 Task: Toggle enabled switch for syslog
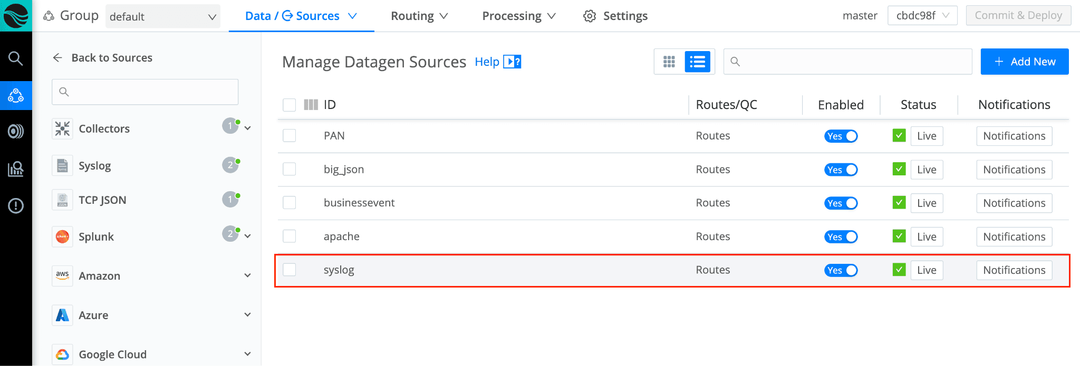tap(841, 270)
